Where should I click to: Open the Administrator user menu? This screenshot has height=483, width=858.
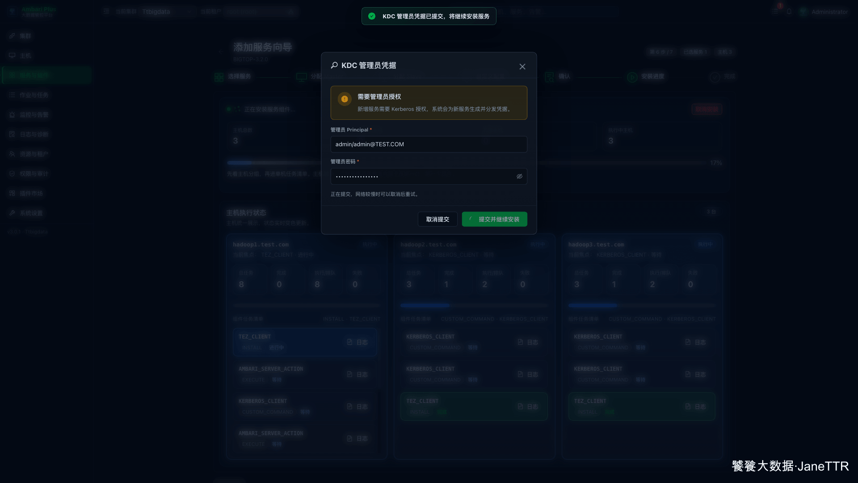(x=824, y=12)
